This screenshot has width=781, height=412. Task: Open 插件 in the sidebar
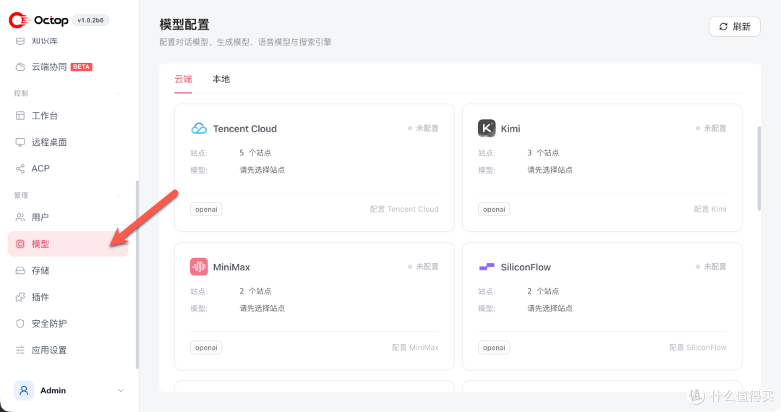click(x=68, y=297)
